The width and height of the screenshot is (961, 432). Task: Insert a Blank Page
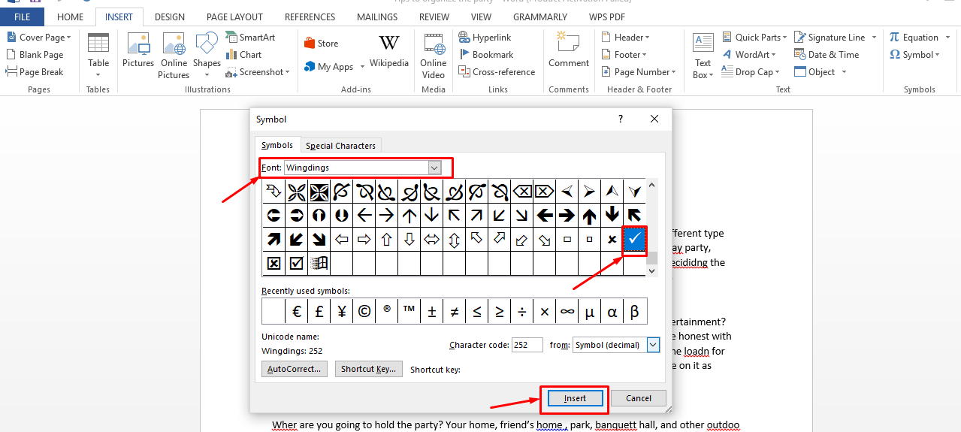(x=35, y=55)
